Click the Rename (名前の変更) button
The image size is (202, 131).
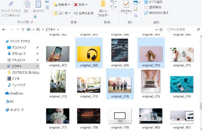pos(84,13)
